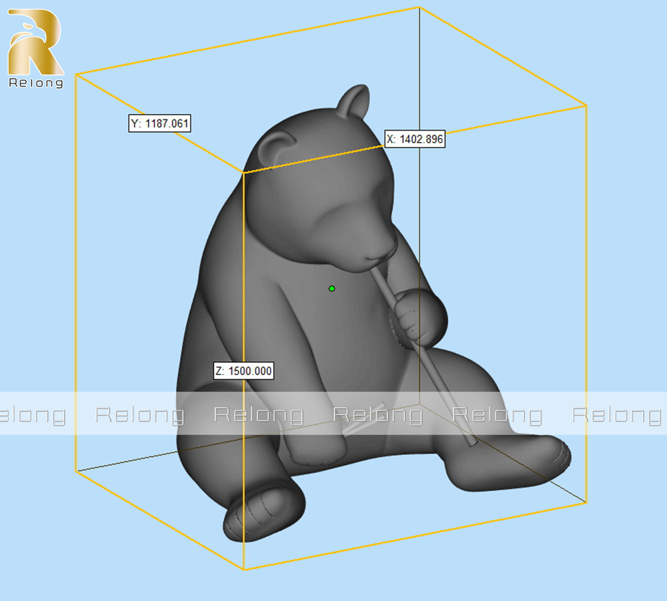Screen dimensions: 667x601
Task: Click the upper-right corner of the bounding box
Action: pyautogui.click(x=586, y=105)
